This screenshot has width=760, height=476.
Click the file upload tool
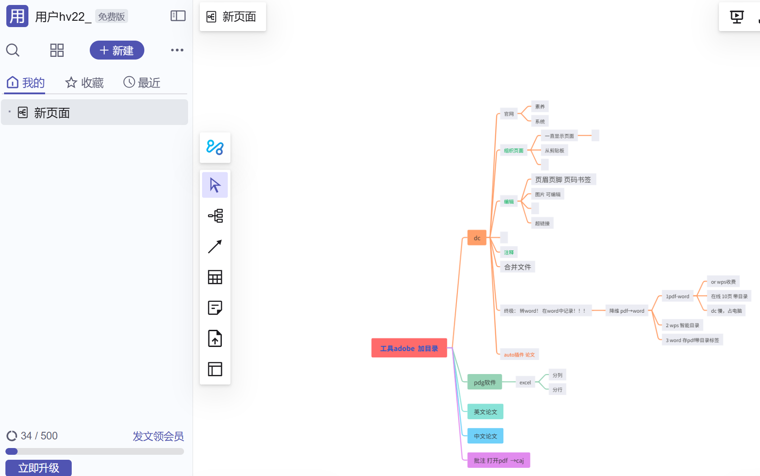pyautogui.click(x=215, y=338)
